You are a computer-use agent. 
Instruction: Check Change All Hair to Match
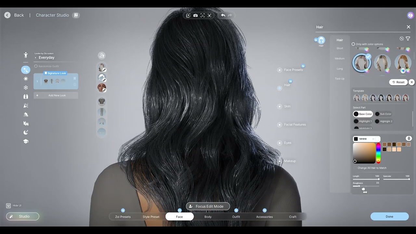[355, 168]
